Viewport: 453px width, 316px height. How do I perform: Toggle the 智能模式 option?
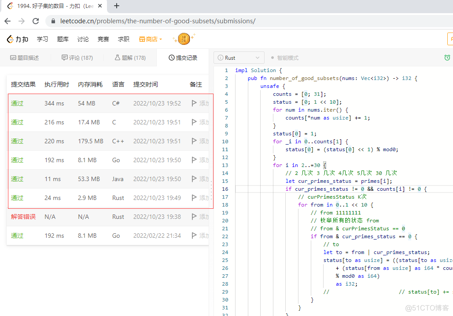tap(284, 58)
